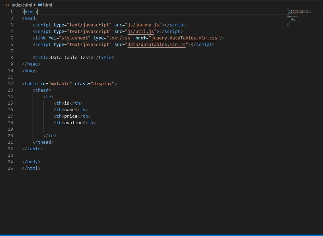The image size is (323, 236).
Task: Click the index.html file icon in breadcrumb
Action: coord(7,5)
